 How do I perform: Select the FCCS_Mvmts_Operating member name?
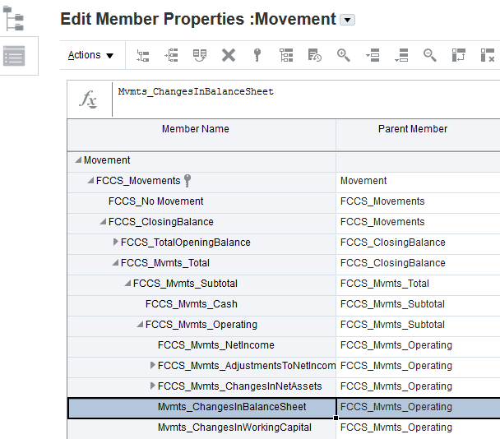click(201, 325)
